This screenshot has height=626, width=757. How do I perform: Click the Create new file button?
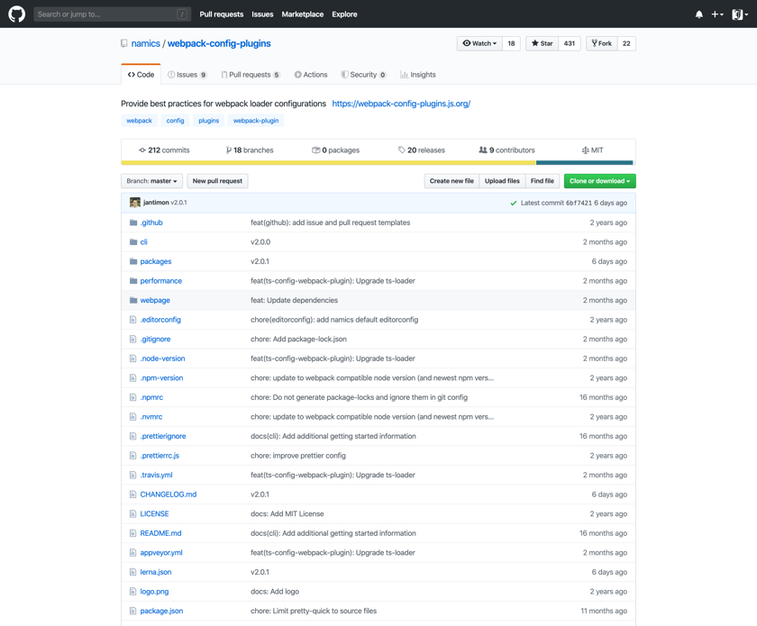(451, 181)
